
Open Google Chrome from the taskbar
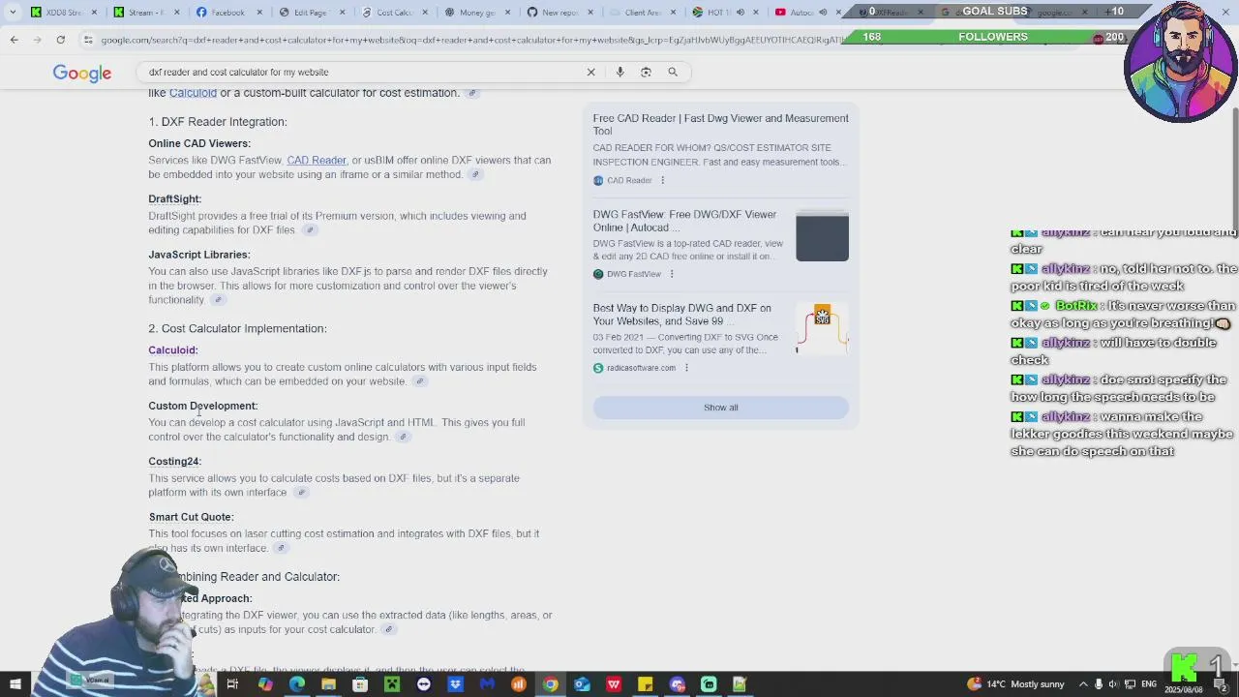(550, 684)
